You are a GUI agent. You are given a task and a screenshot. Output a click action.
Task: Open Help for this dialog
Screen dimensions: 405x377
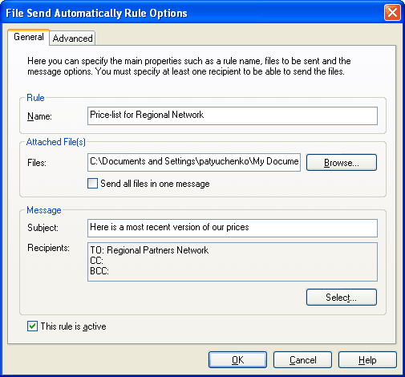[x=367, y=360]
